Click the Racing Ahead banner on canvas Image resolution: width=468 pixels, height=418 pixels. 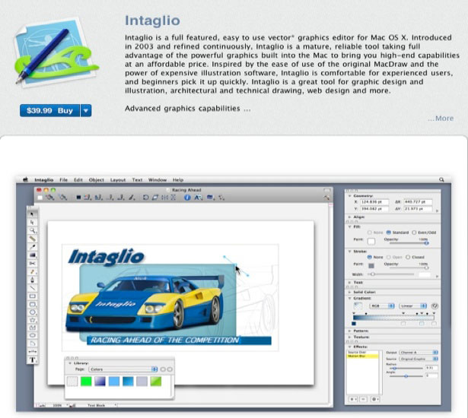(x=179, y=340)
